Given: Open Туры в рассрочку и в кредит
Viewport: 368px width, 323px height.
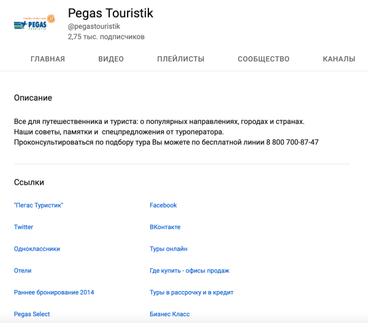Looking at the screenshot, I should (191, 292).
